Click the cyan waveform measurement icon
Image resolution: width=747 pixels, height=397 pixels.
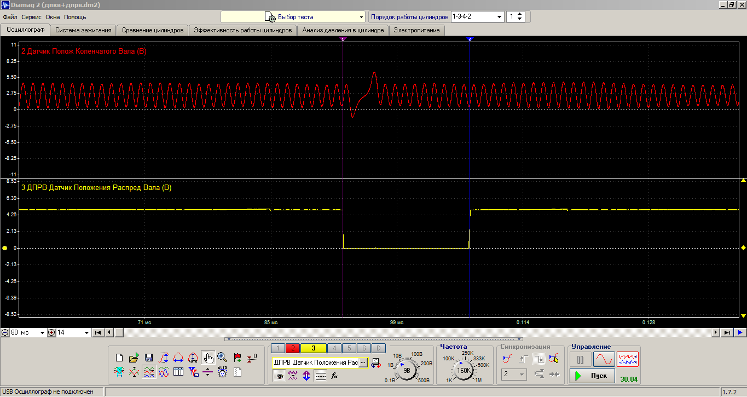tap(119, 372)
